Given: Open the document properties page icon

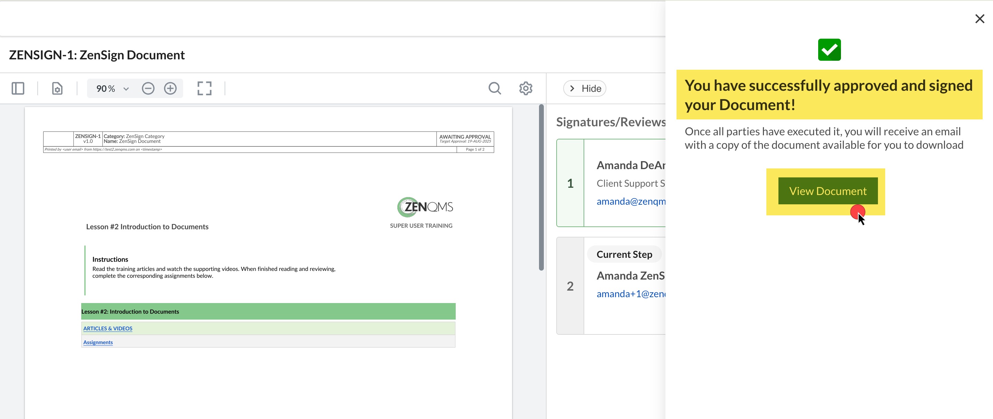Looking at the screenshot, I should [x=57, y=89].
